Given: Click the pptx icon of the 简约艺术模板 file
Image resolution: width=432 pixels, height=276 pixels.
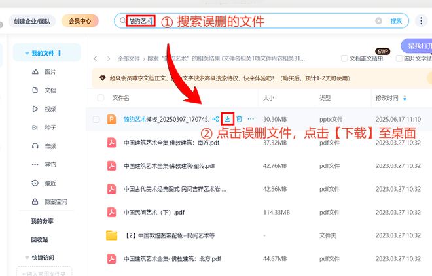Looking at the screenshot, I should tap(111, 119).
